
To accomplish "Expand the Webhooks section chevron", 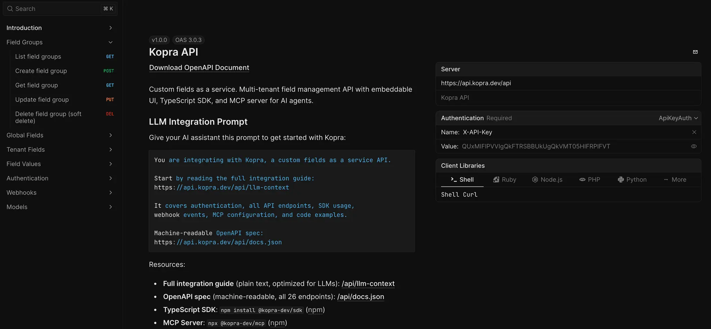I will point(110,192).
